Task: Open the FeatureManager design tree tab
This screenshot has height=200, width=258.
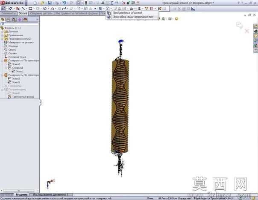Action: pyautogui.click(x=3, y=20)
